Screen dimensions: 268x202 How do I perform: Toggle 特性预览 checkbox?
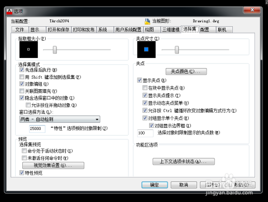22,173
